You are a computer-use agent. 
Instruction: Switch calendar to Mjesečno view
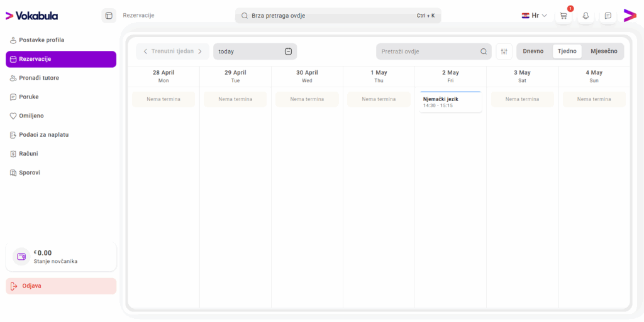pyautogui.click(x=604, y=51)
